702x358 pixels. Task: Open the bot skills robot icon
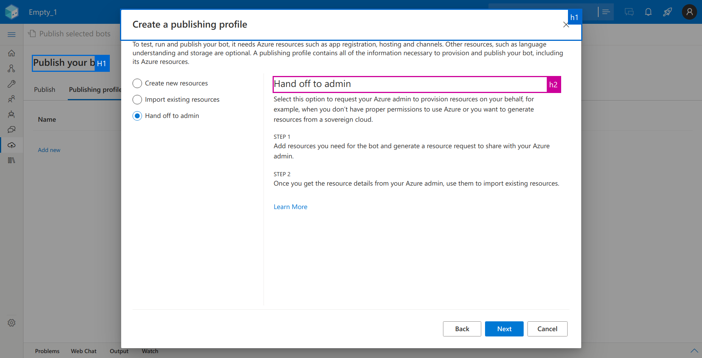coord(11,114)
